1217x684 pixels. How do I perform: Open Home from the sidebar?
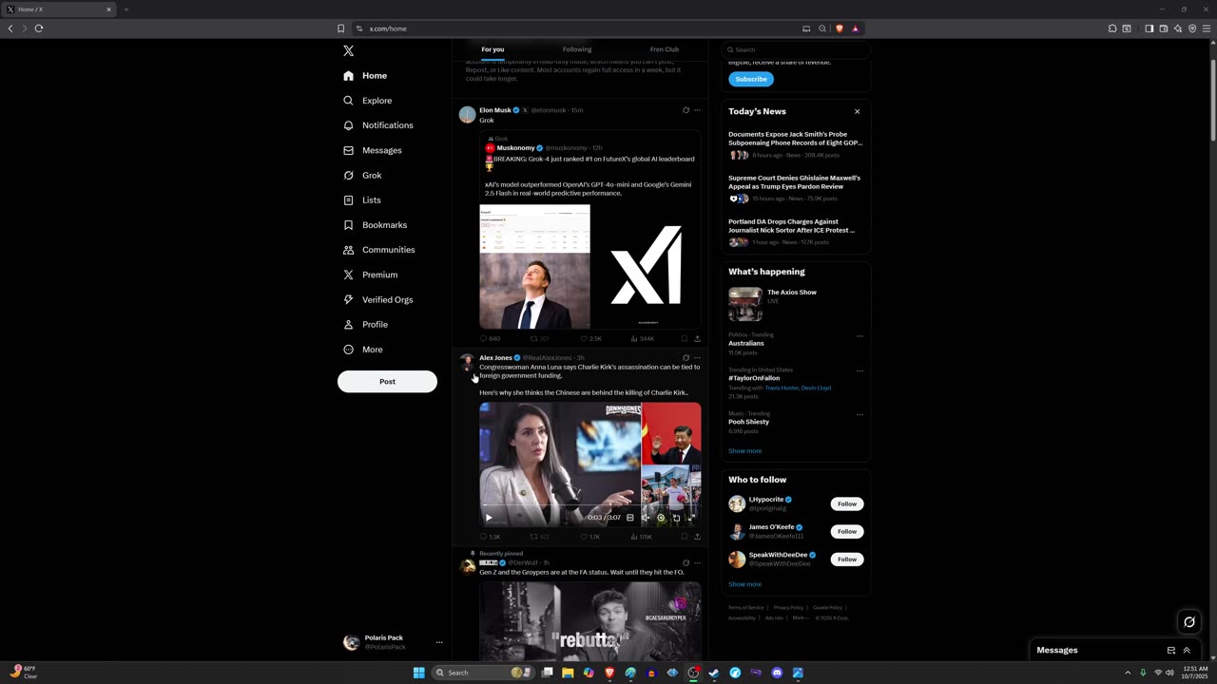point(365,75)
